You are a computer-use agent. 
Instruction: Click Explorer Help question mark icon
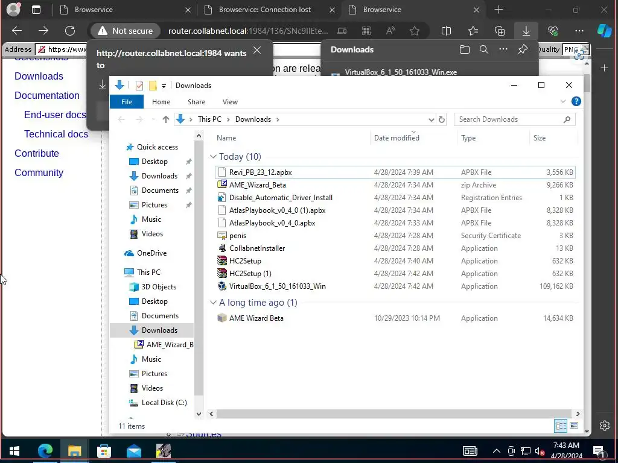(576, 101)
